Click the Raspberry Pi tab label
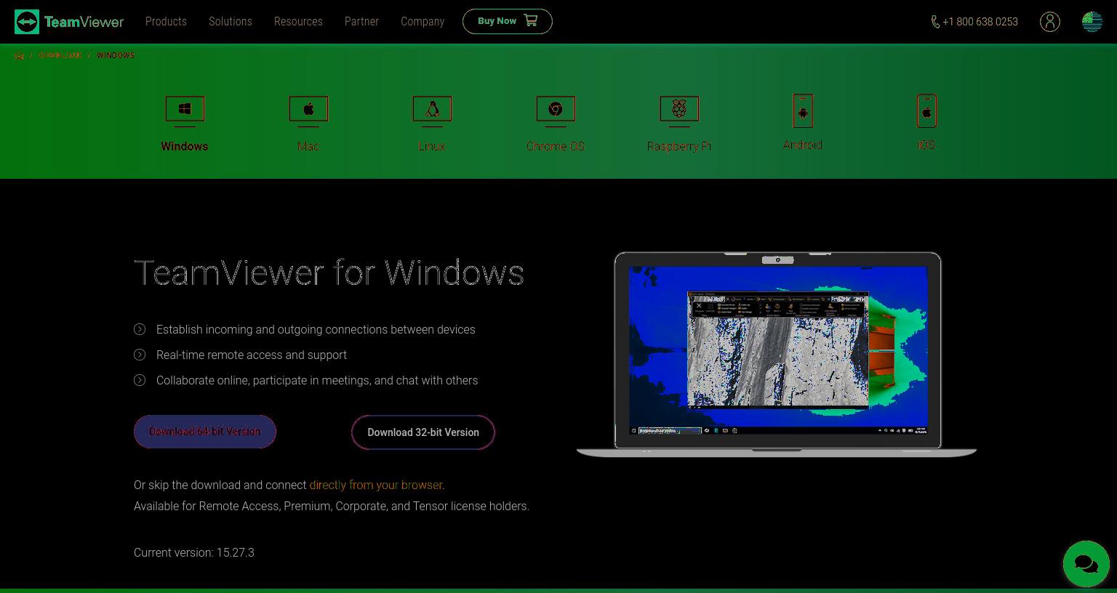Screen dimensions: 1117x593 pyautogui.click(x=679, y=146)
